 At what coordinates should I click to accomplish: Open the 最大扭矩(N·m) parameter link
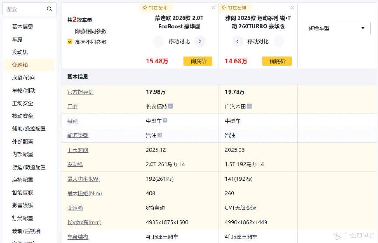(85, 193)
